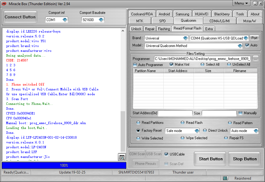Open the Auto mode dropdown
Viewport: 265px width, 182px height.
(x=244, y=131)
